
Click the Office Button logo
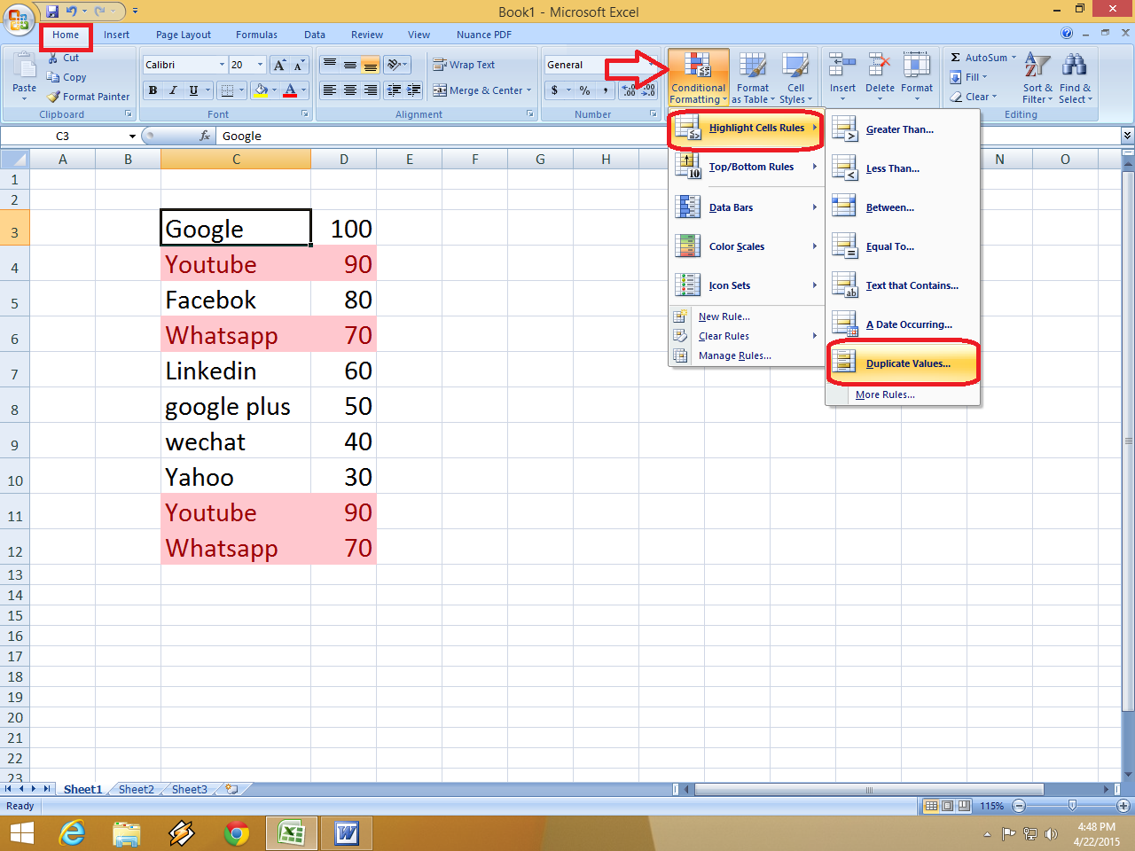[x=19, y=18]
